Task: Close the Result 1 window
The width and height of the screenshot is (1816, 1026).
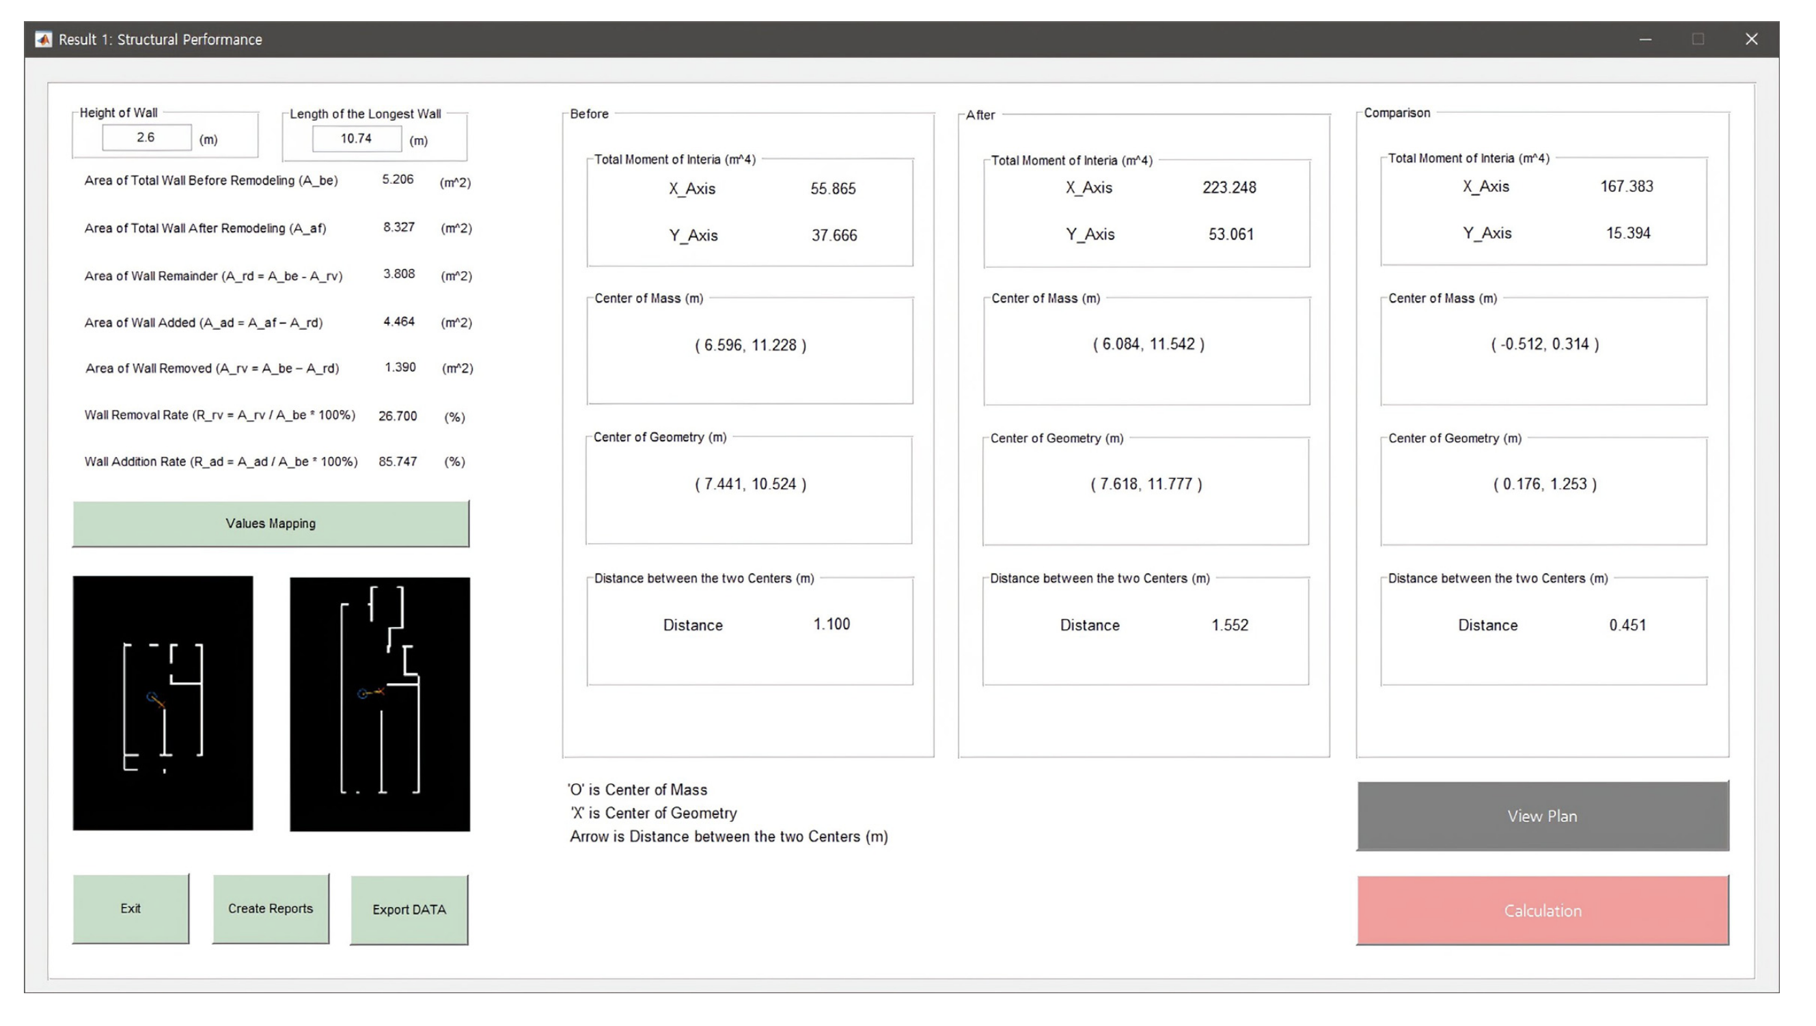Action: tap(1751, 40)
